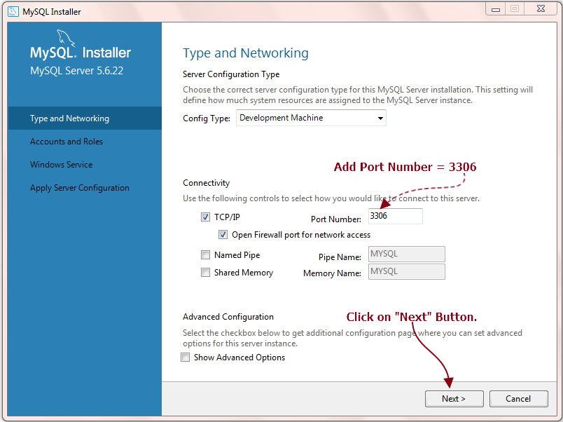Select the Type and Networking step
The width and height of the screenshot is (563, 422).
tap(85, 118)
